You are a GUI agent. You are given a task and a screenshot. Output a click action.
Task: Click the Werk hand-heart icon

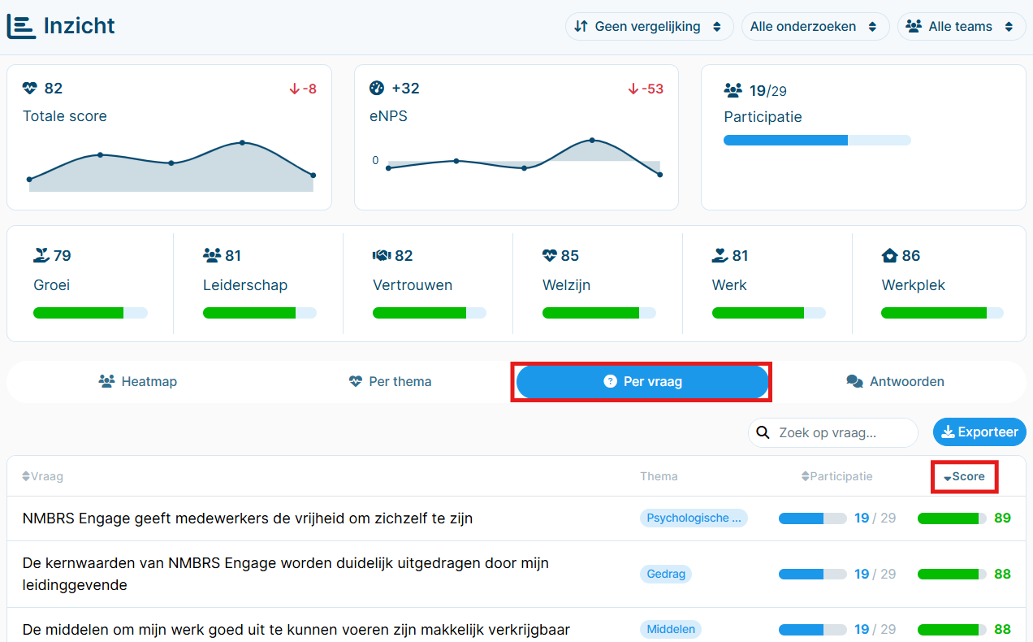[720, 256]
